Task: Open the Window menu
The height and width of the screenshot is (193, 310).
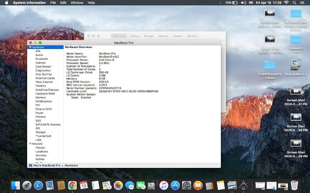Action: (77, 3)
